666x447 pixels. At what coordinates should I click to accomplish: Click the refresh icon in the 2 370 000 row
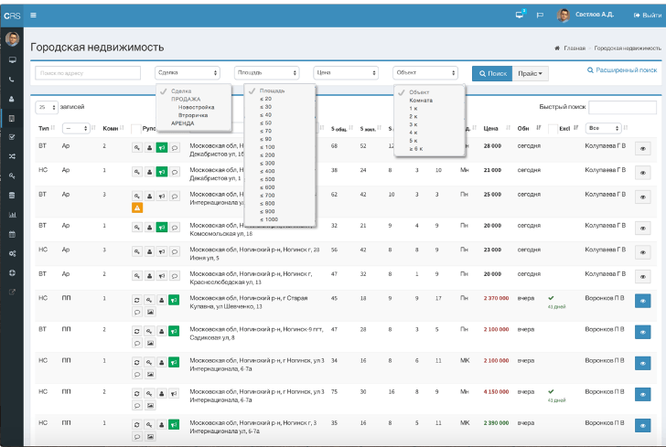pos(137,300)
